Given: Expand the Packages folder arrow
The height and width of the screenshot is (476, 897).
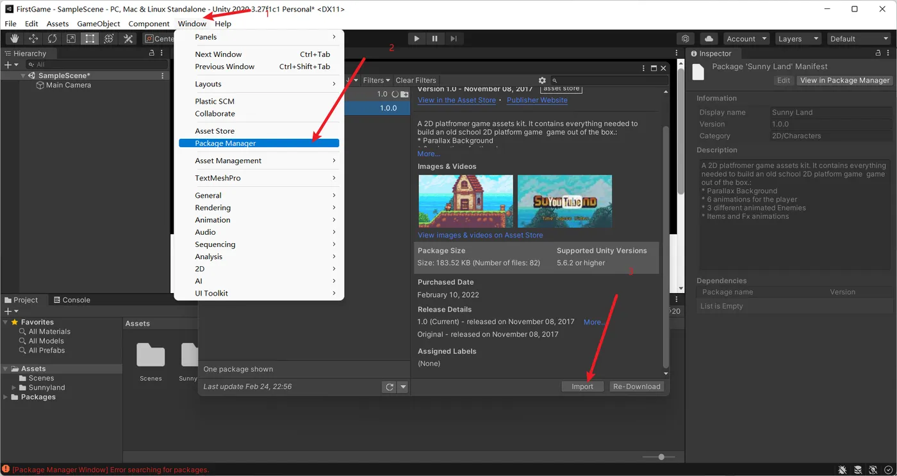Looking at the screenshot, I should (x=6, y=397).
